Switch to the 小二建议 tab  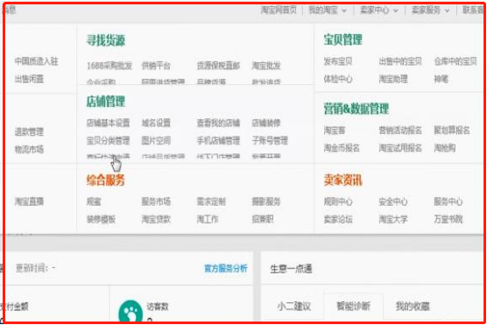293,307
